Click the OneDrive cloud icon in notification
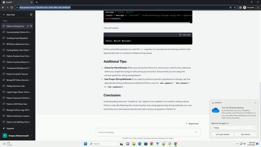 (x=216, y=110)
